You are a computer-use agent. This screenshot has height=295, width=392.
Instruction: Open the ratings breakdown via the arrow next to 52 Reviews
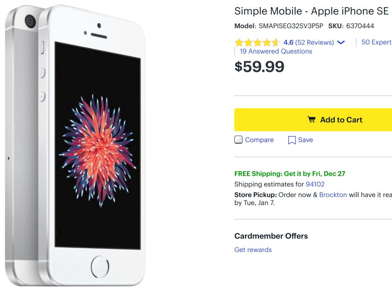coord(341,42)
